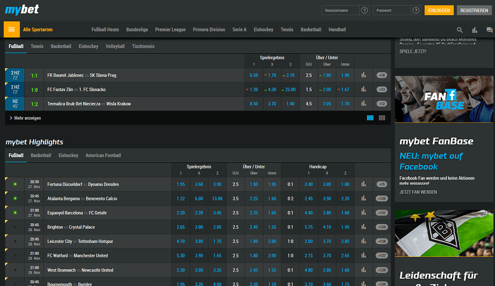Click the Einloggen button

tap(439, 10)
